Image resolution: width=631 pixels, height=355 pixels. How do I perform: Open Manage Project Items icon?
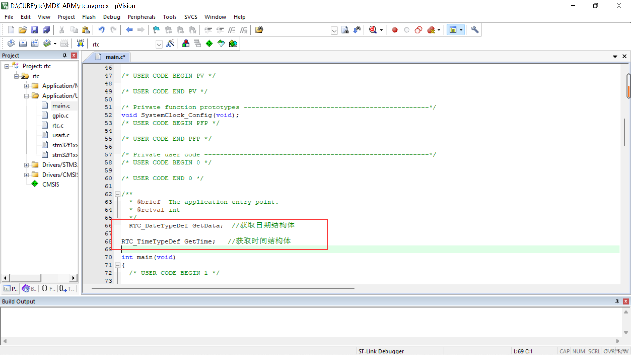pyautogui.click(x=186, y=43)
